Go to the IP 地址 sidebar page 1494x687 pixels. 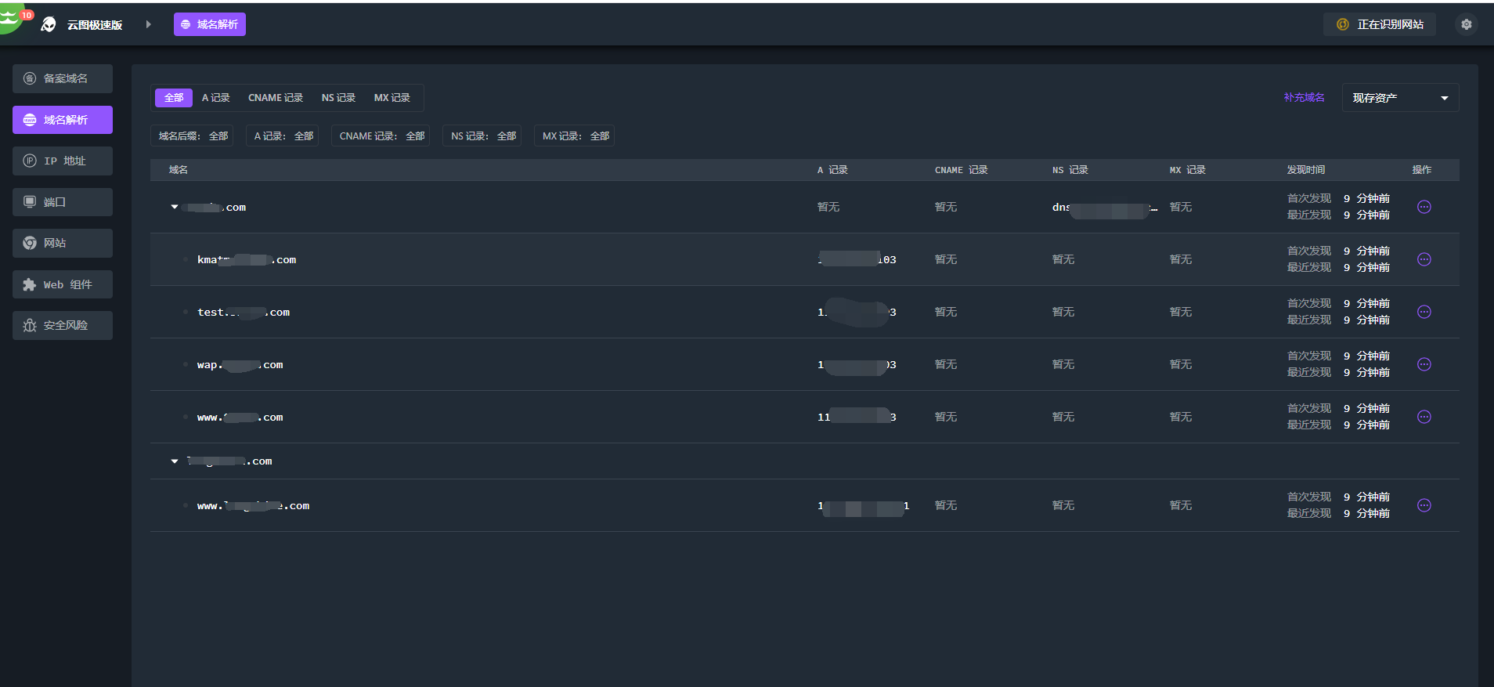pyautogui.click(x=63, y=161)
